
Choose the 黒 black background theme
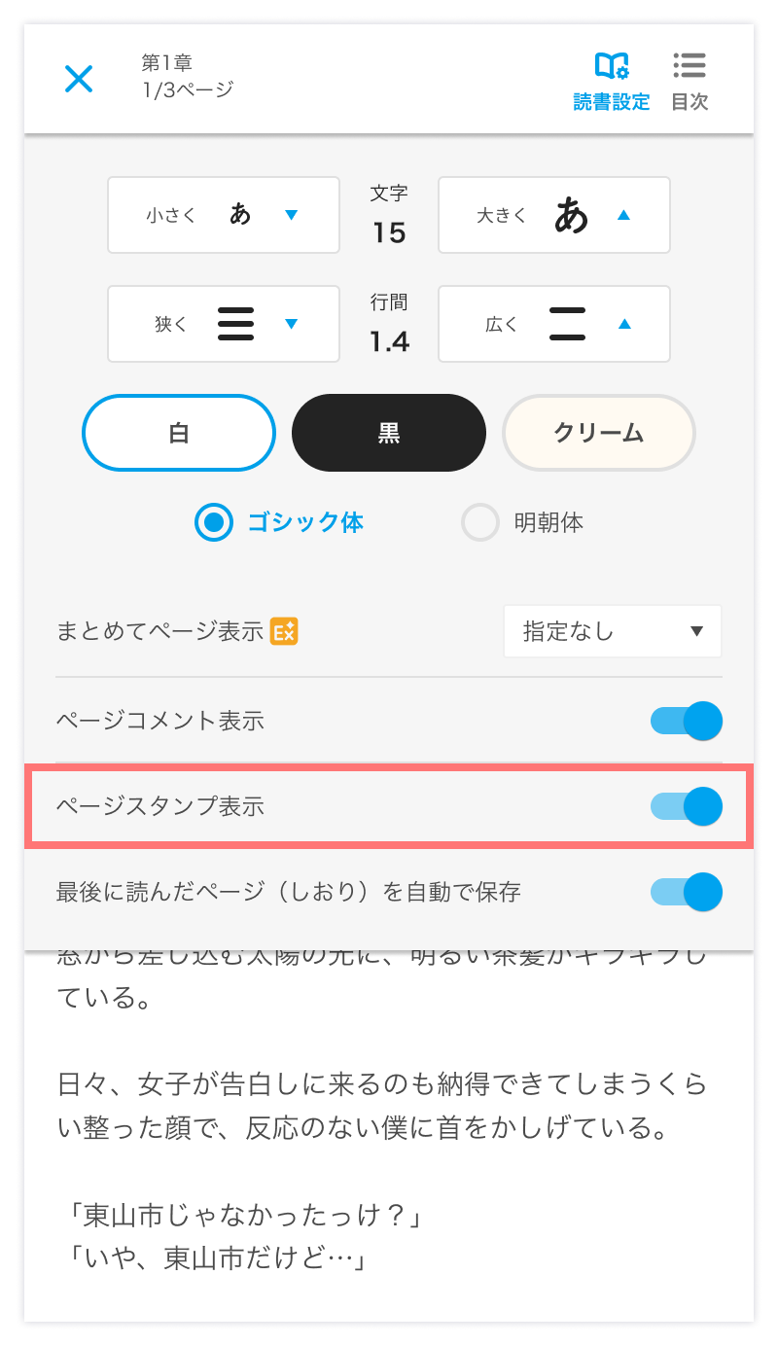coord(389,433)
